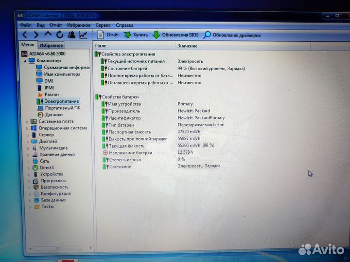The height and width of the screenshot is (262, 350).
Task: Expand the Сеть node
Action: (29, 161)
